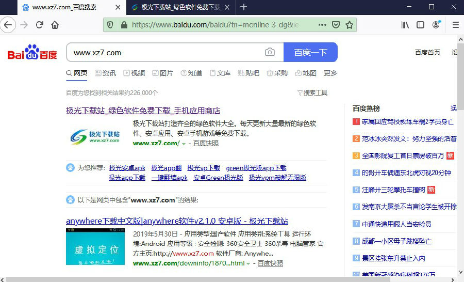Viewport: 464px width, 282px height.
Task: Bookmark this page with star
Action: pyautogui.click(x=350, y=25)
